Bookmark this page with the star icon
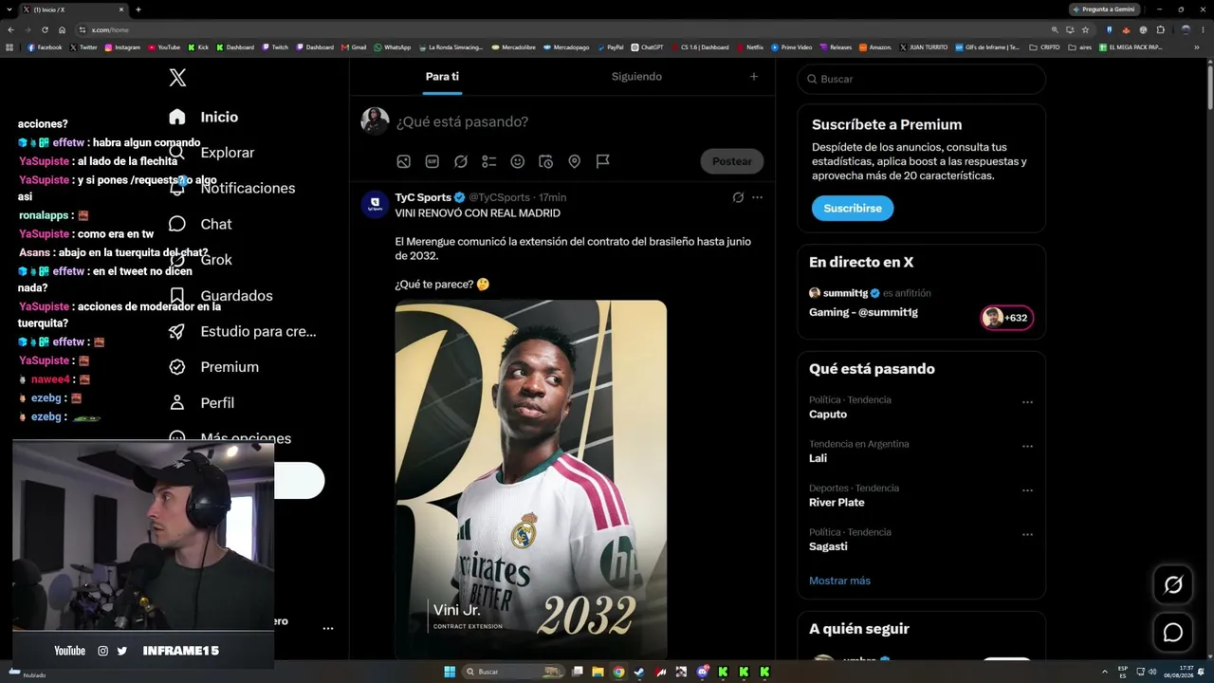1214x683 pixels. [1085, 29]
